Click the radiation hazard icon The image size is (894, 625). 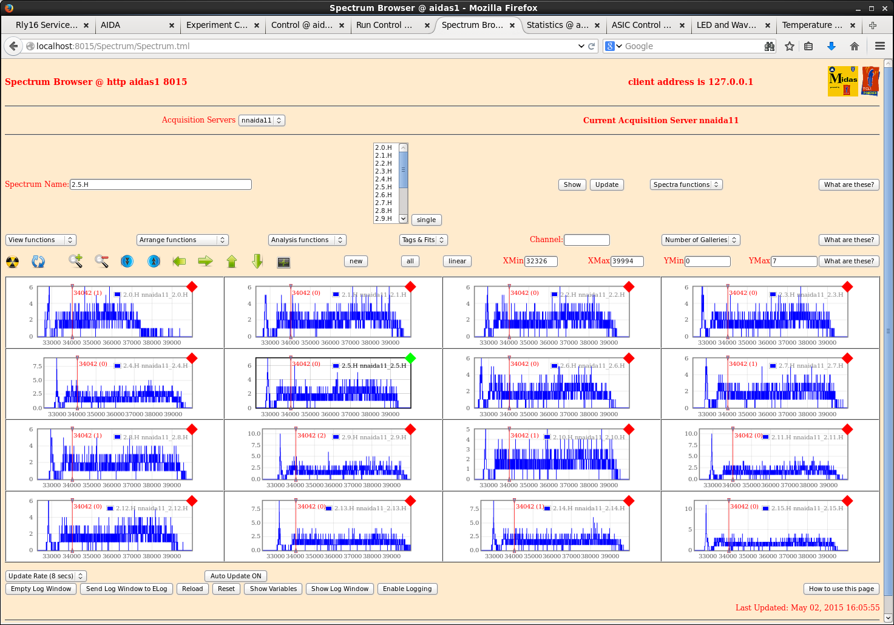click(x=12, y=262)
